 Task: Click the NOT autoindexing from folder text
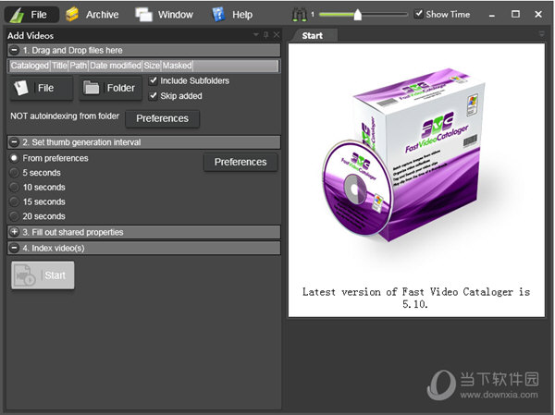pyautogui.click(x=65, y=116)
